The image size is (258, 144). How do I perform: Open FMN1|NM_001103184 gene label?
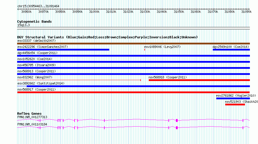[x=32, y=124]
